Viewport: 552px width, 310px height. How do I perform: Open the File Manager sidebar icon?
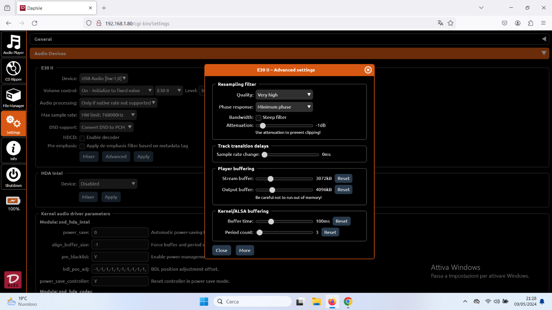tap(13, 97)
